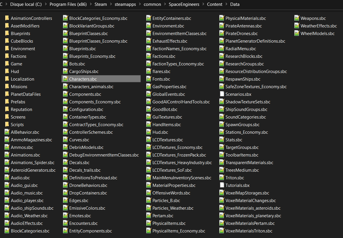Select the Scenarios.sbx blank file icon
Viewport: 343px width, 238px height.
(x=222, y=94)
